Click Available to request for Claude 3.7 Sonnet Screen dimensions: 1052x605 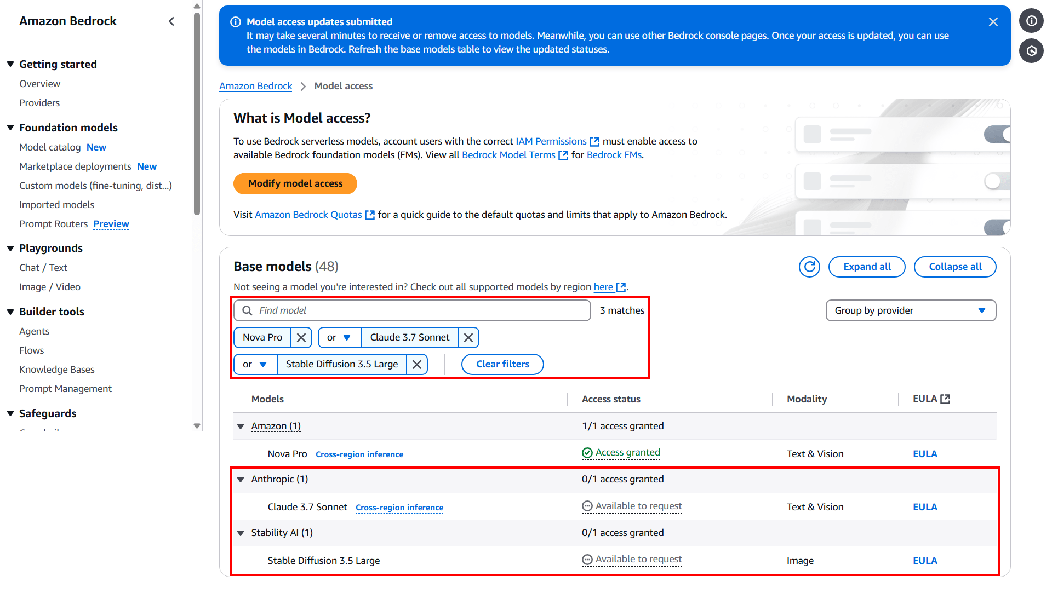point(638,506)
